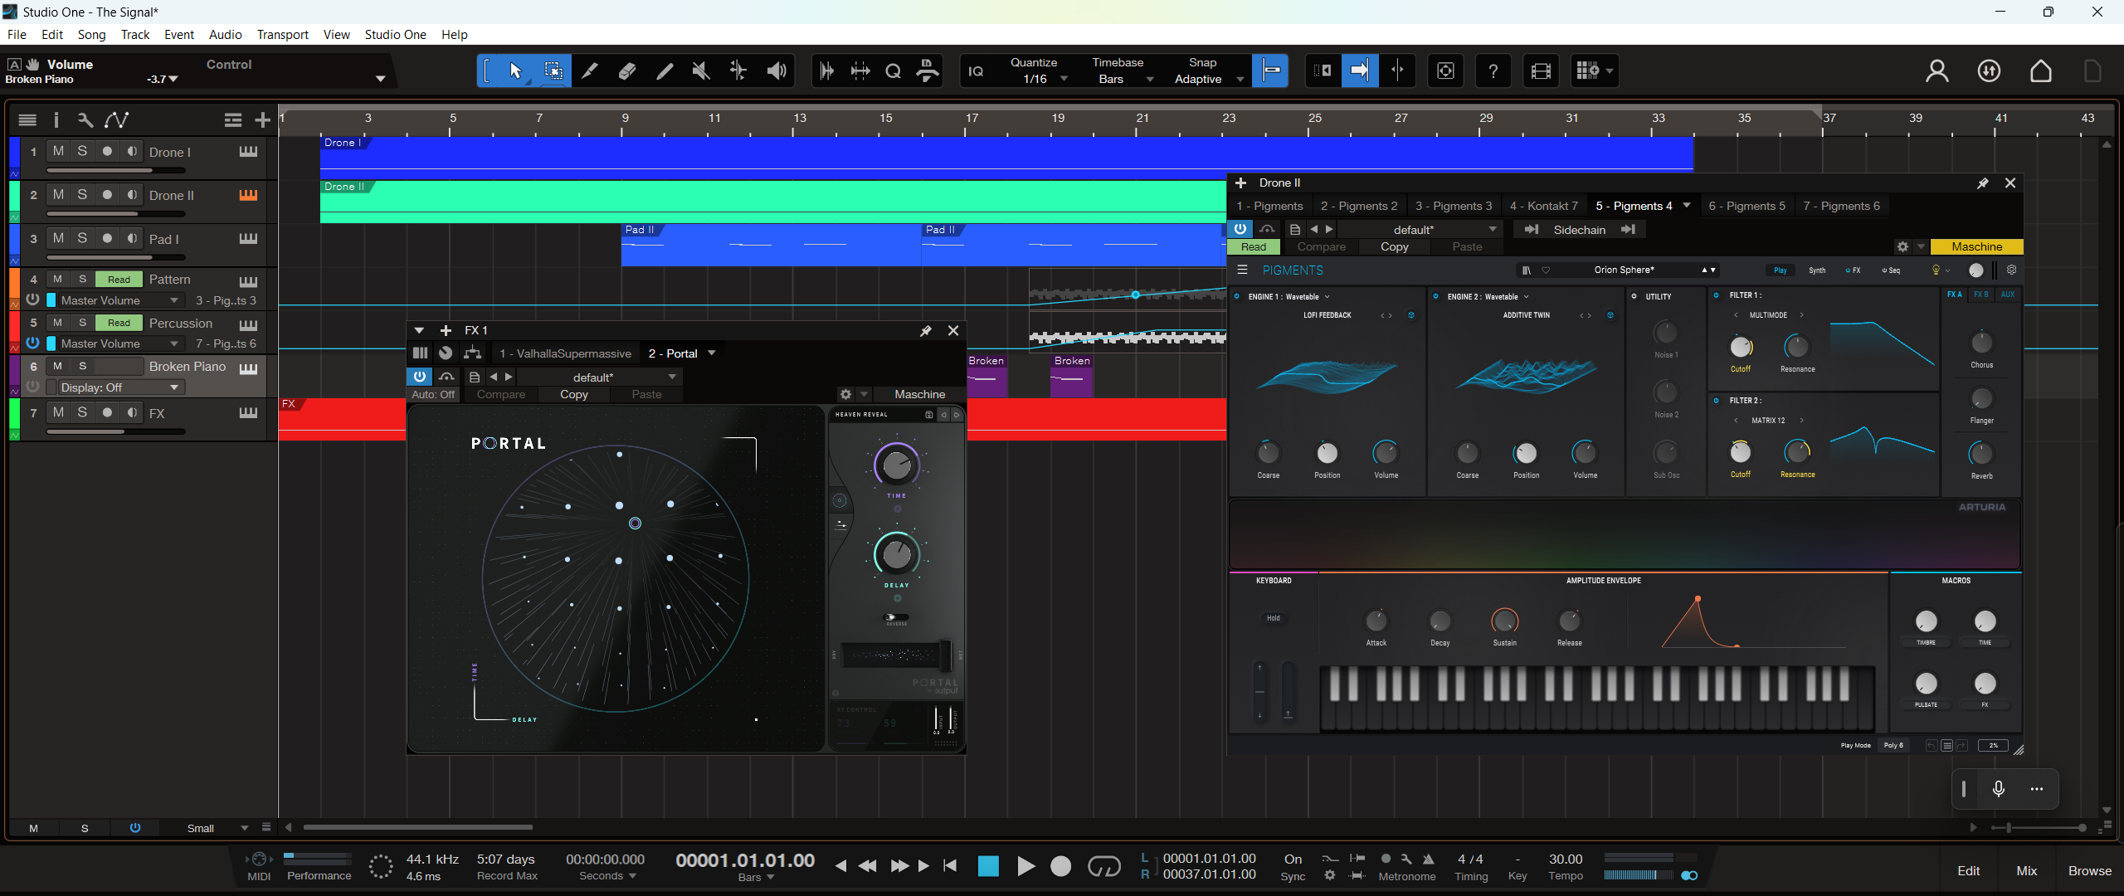Click the Maschine button in Drone II window
Screen dimensions: 2124x896
click(x=1976, y=247)
